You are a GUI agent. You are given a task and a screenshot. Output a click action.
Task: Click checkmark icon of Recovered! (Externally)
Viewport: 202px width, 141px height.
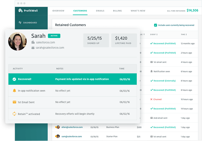[x=151, y=81]
